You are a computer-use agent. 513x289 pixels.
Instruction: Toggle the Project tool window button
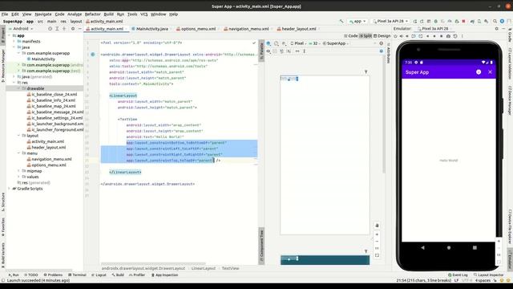click(3, 35)
